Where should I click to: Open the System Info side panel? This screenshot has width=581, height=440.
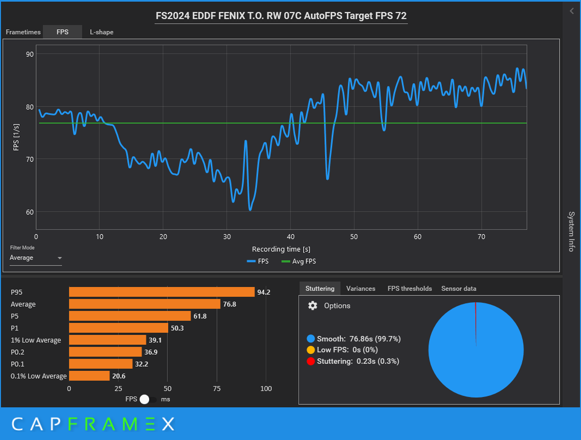(571, 232)
